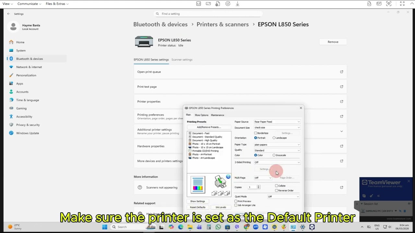Open the TeamViewer View menu
Image resolution: width=415 pixels, height=233 pixels.
(8, 4)
